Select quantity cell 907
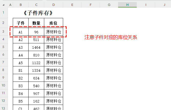The image size is (171, 110). [x=36, y=93]
